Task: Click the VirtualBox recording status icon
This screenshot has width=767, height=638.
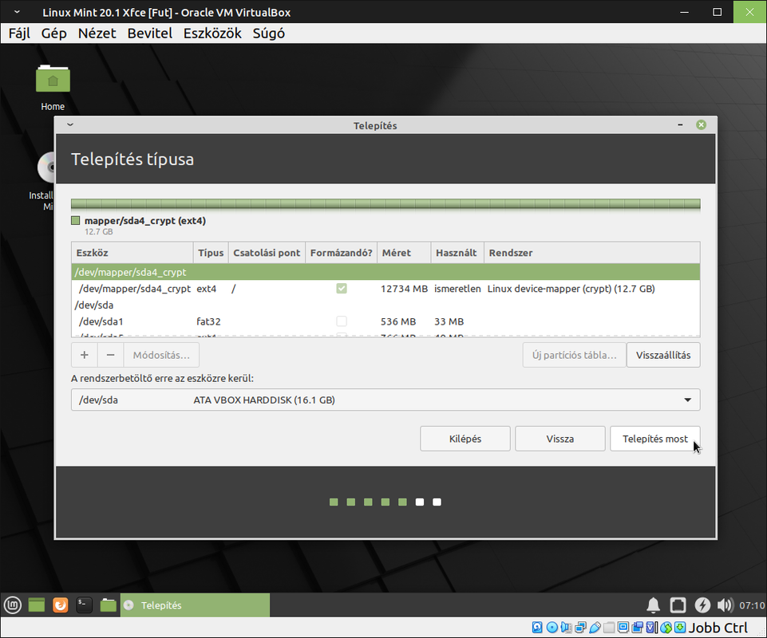Action: point(638,628)
